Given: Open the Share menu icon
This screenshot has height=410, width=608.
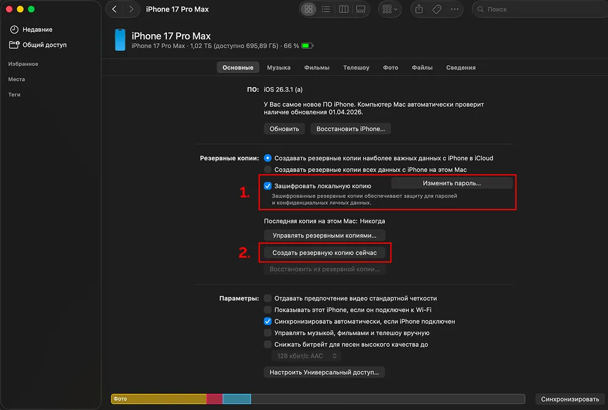Looking at the screenshot, I should (419, 9).
